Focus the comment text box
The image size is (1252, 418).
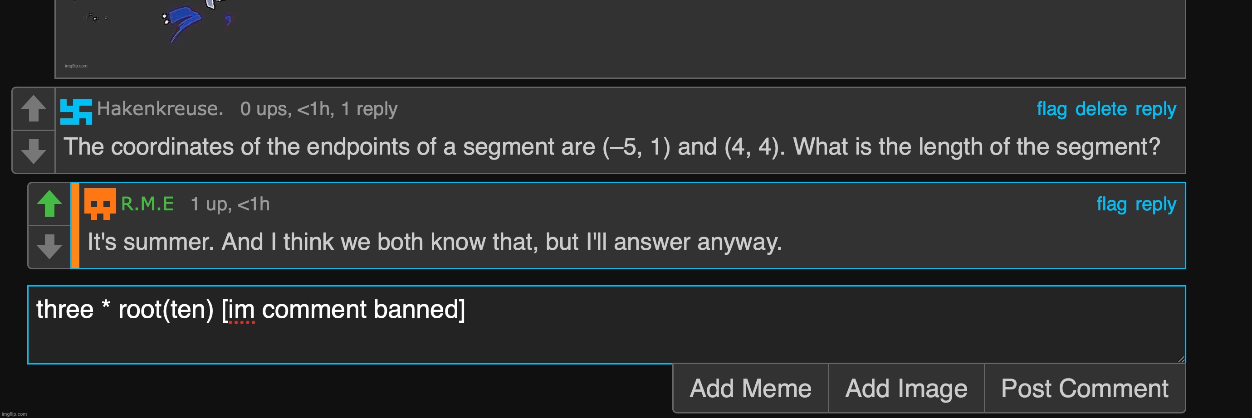(x=606, y=325)
